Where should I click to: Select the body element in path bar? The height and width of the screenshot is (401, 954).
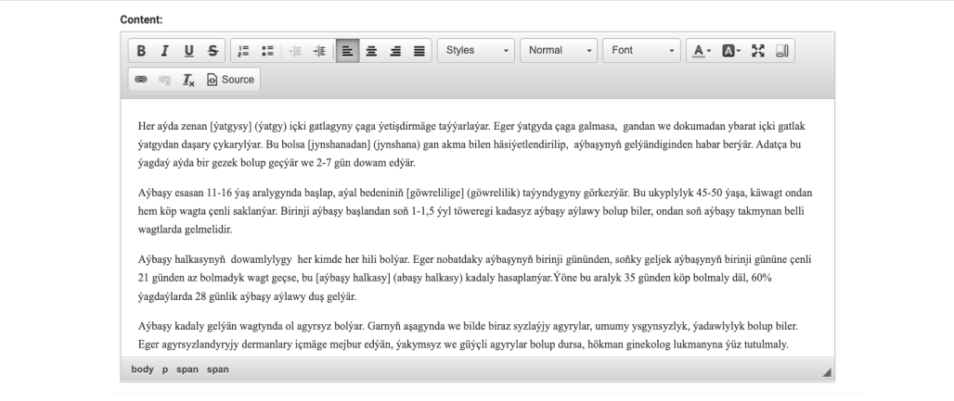point(142,370)
